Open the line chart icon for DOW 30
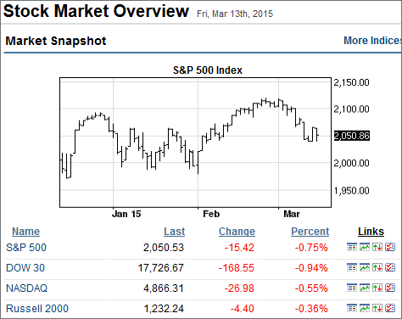This screenshot has width=402, height=319. pos(365,267)
